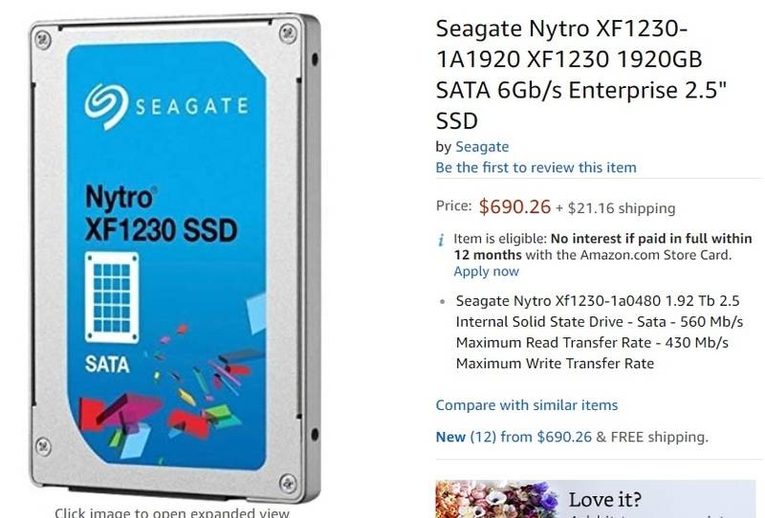Click the SATA label on the drive

pyautogui.click(x=108, y=363)
